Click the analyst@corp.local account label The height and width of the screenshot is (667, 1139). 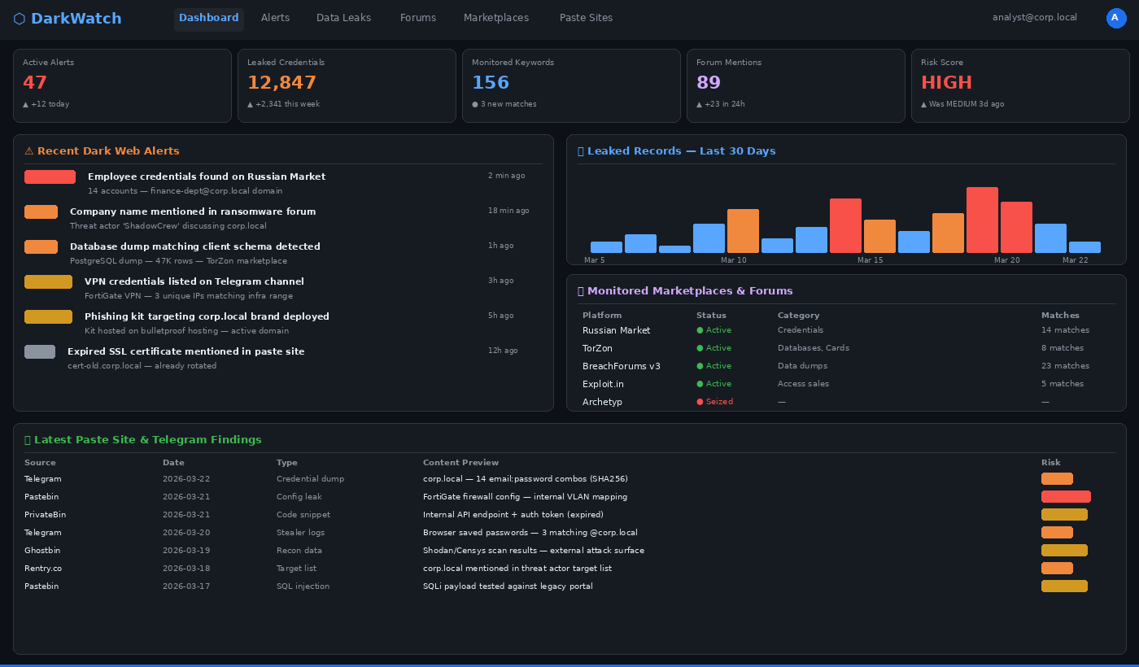(1035, 17)
